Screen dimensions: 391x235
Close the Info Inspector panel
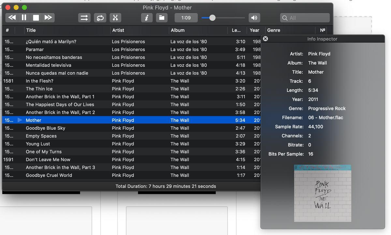266,39
